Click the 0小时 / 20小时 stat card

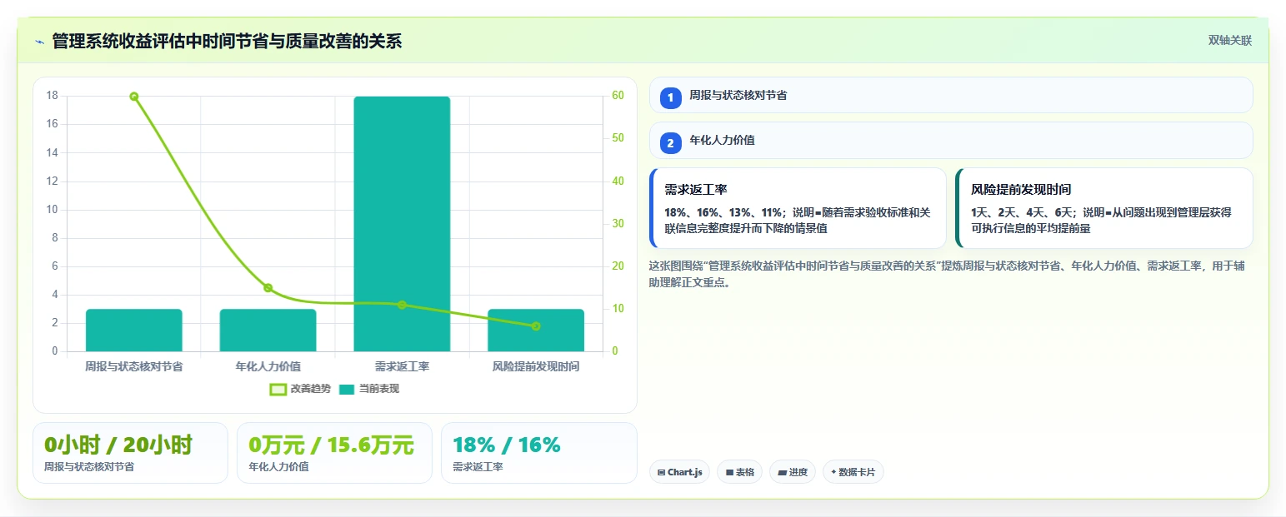[130, 453]
